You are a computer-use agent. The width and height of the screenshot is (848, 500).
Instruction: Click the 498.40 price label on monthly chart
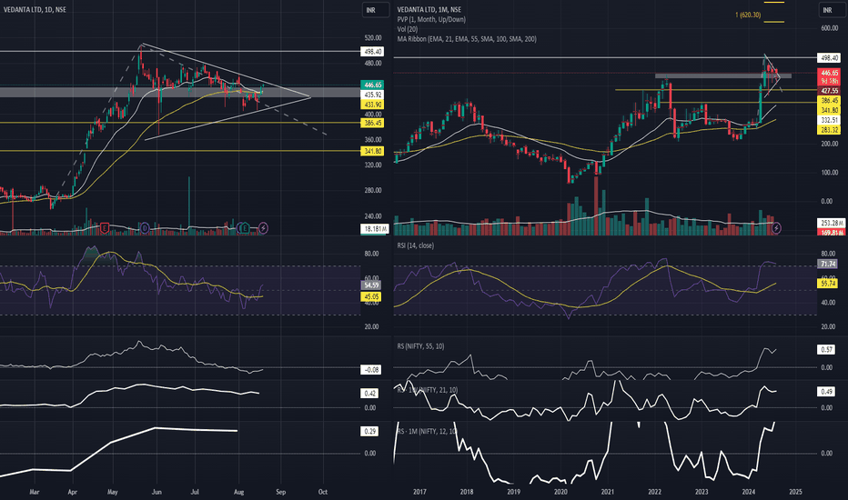(x=830, y=57)
